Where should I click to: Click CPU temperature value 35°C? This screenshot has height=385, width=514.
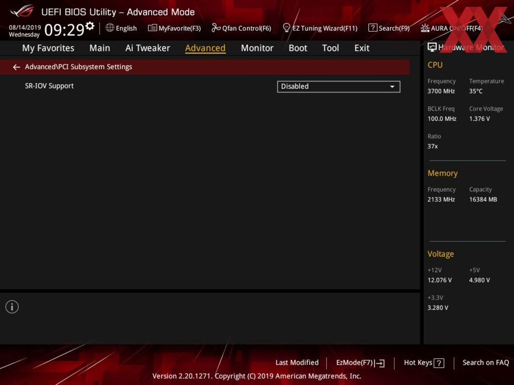click(x=476, y=91)
